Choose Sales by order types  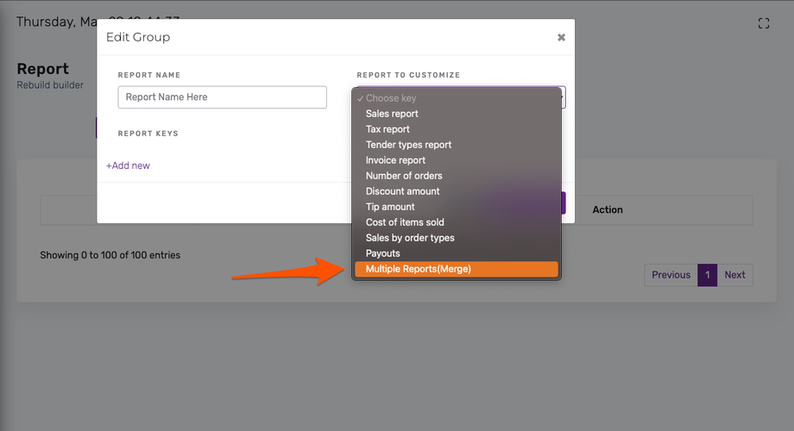coord(410,238)
